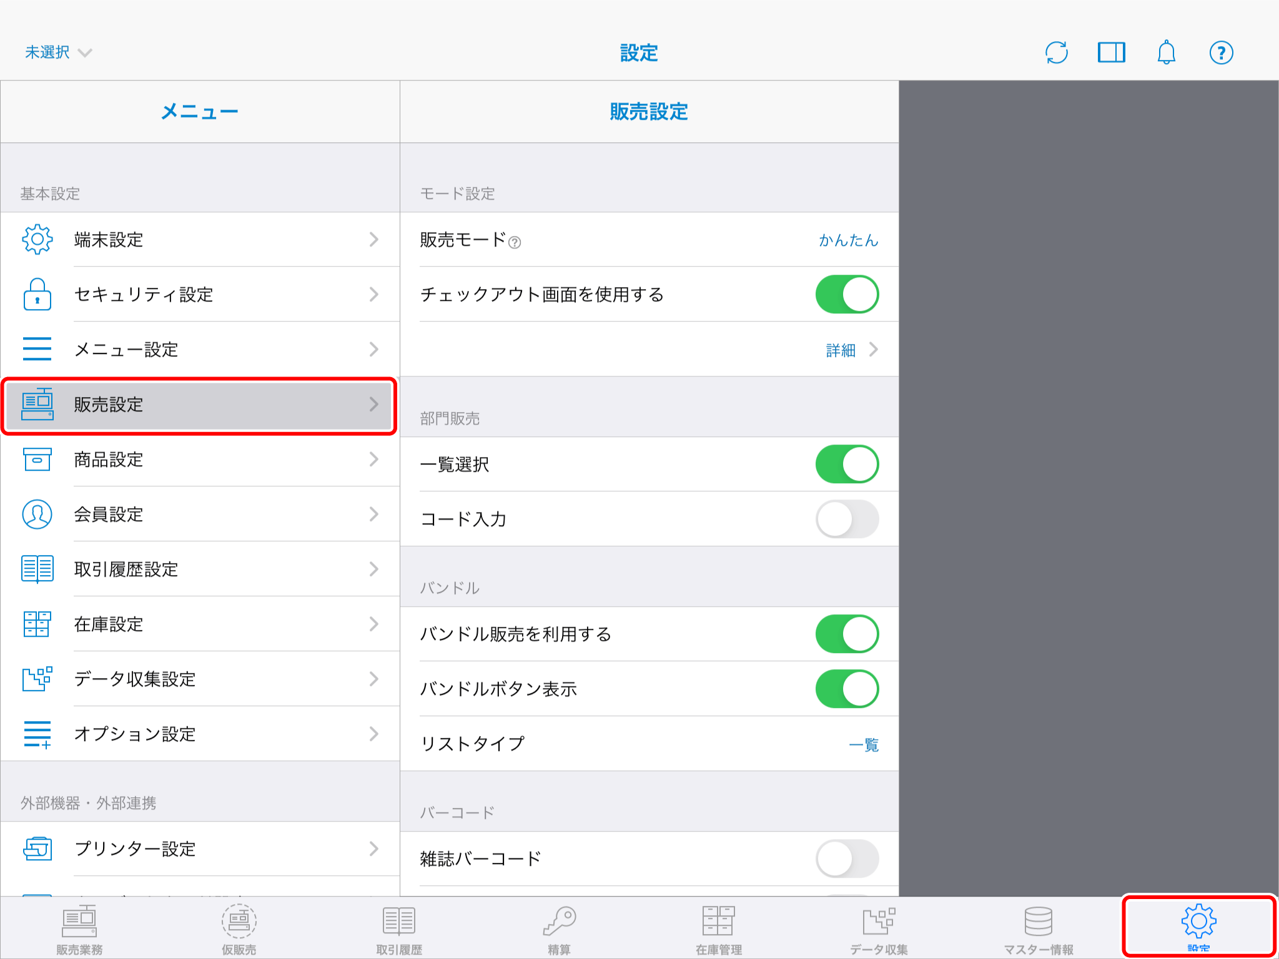Viewport: 1279px width, 959px height.
Task: Click the 商品設定 box icon
Action: (37, 459)
